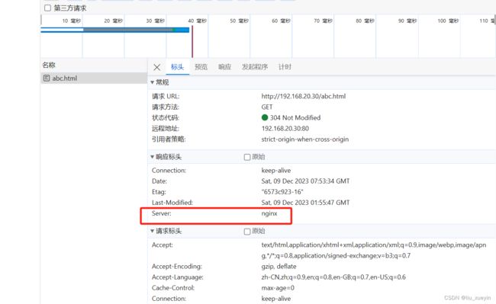496x304 pixels.
Task: Click the blue request bar in timeline
Action: (115, 30)
